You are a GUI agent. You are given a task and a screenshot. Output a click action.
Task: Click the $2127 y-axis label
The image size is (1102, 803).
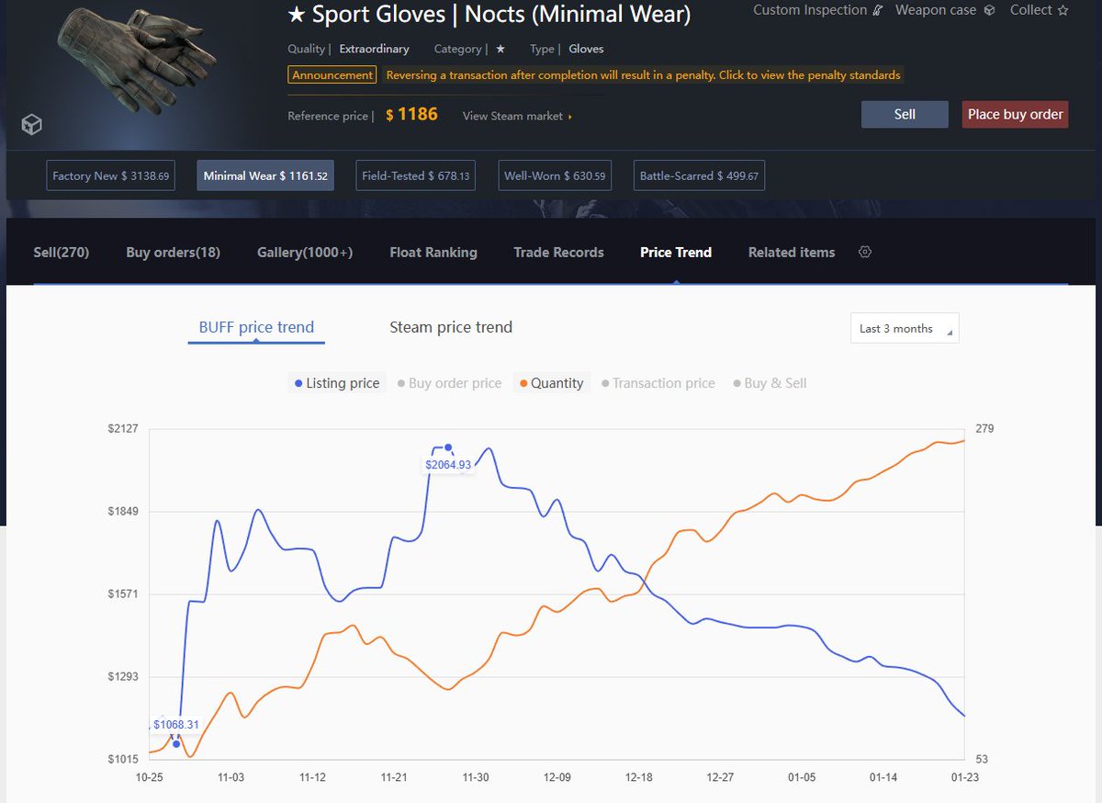coord(121,428)
